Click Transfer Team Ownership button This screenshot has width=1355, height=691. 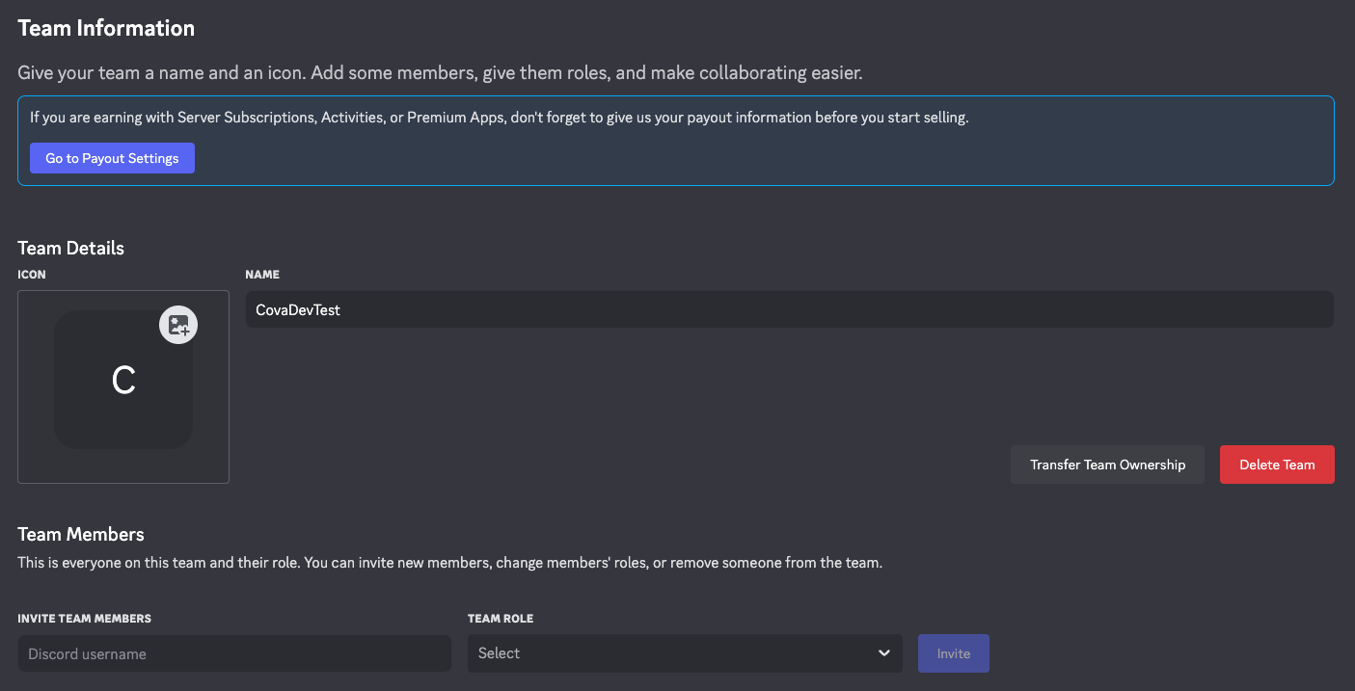(x=1107, y=465)
